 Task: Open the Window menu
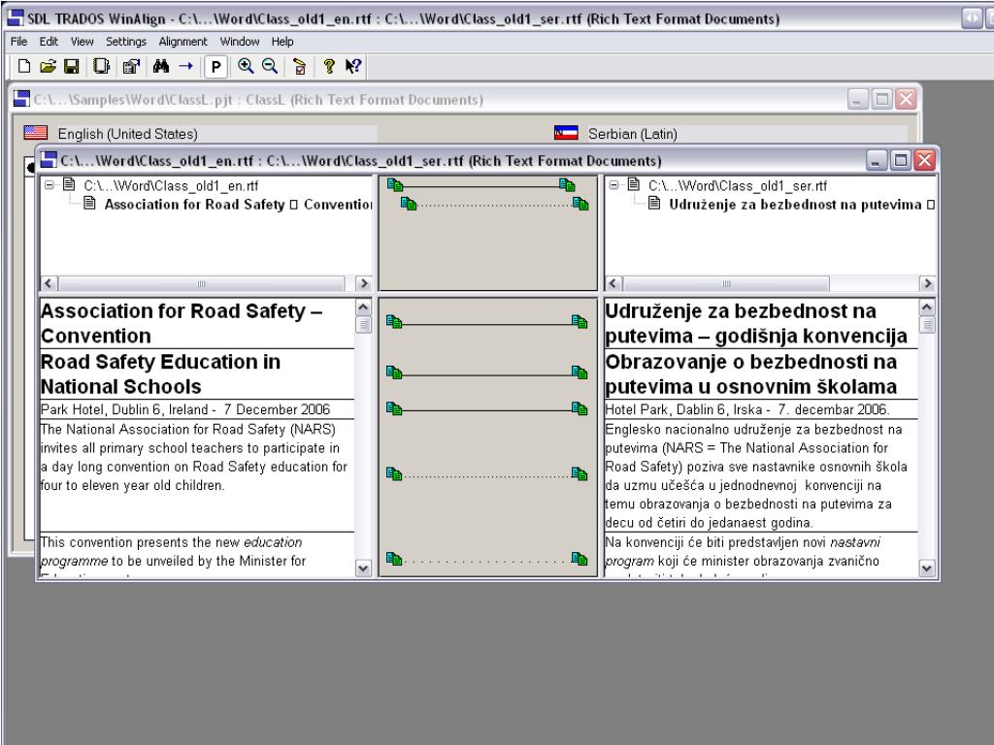click(x=240, y=41)
